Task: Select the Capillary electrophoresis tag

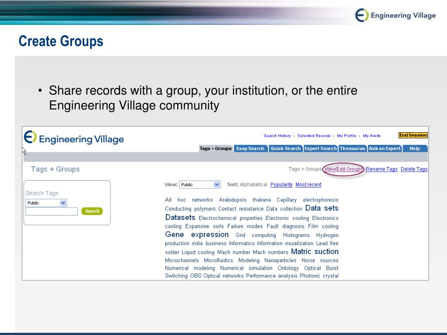Action: point(307,200)
